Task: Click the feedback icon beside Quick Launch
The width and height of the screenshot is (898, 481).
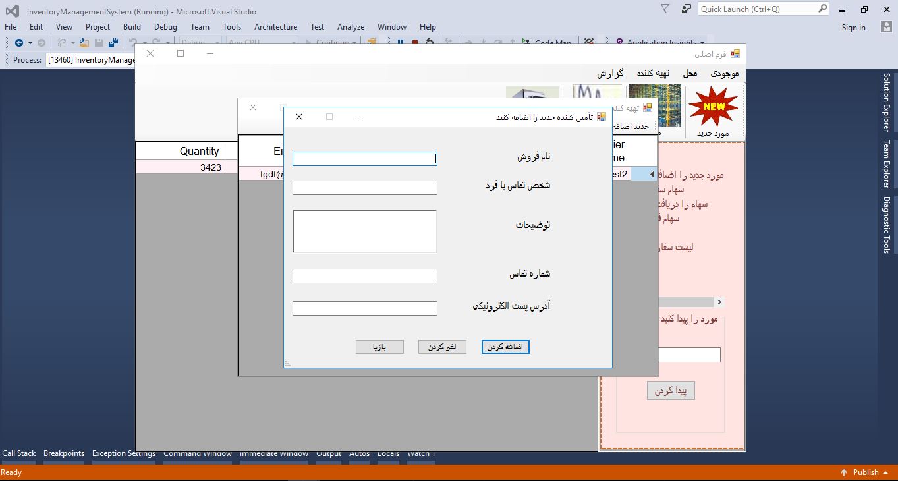Action: point(687,9)
